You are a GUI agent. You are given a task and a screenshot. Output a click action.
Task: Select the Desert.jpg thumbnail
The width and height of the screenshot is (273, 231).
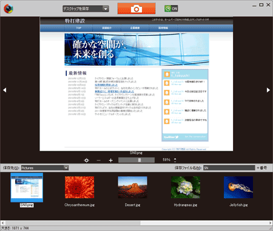pyautogui.click(x=132, y=187)
